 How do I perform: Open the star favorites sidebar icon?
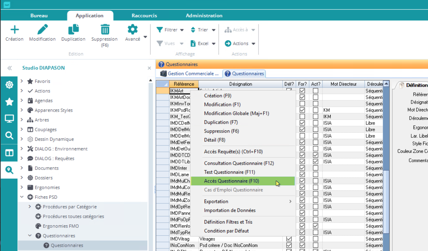tap(9, 102)
